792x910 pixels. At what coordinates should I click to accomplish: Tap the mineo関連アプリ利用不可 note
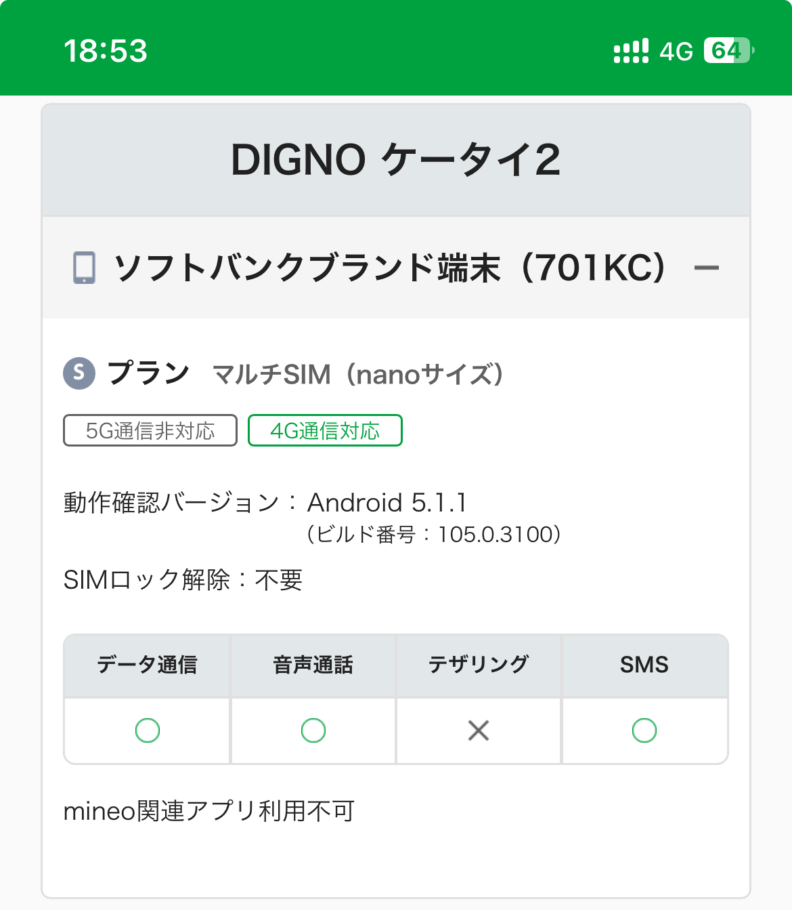pos(208,811)
